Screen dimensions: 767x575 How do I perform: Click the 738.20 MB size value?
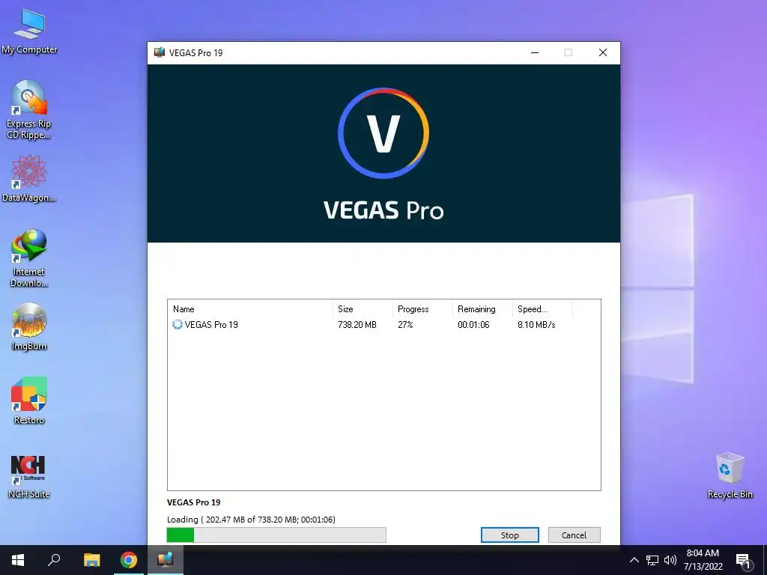point(357,325)
